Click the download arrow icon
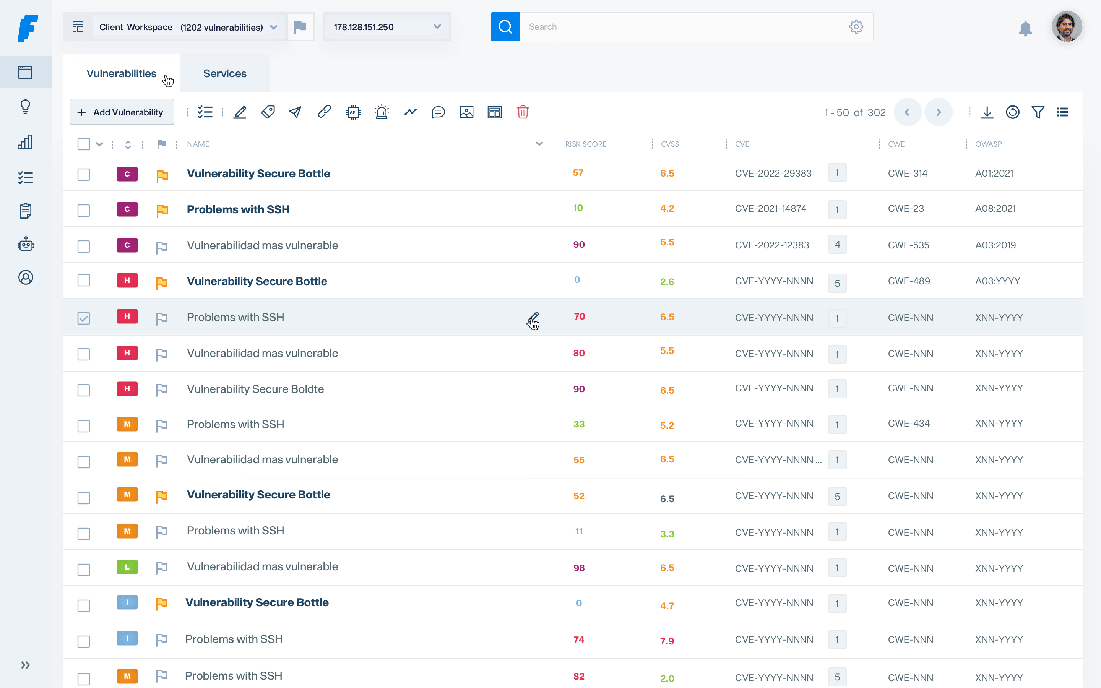1101x688 pixels. 987,112
